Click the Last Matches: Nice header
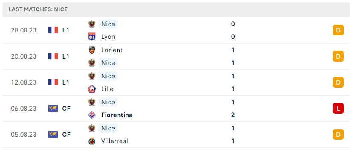 38,9
